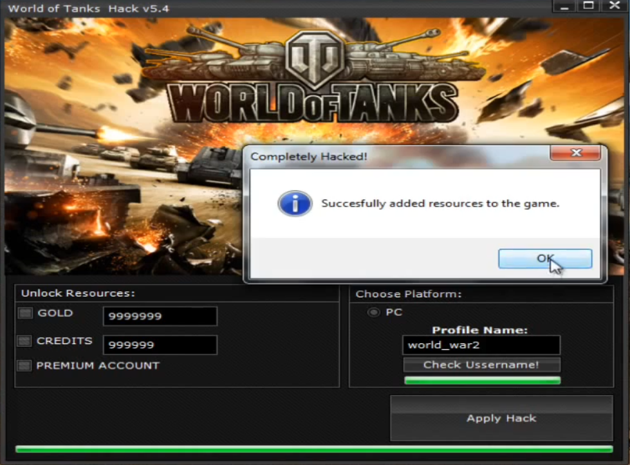
Task: Click the 'Succesfully added resources to the game.' message
Action: click(440, 204)
